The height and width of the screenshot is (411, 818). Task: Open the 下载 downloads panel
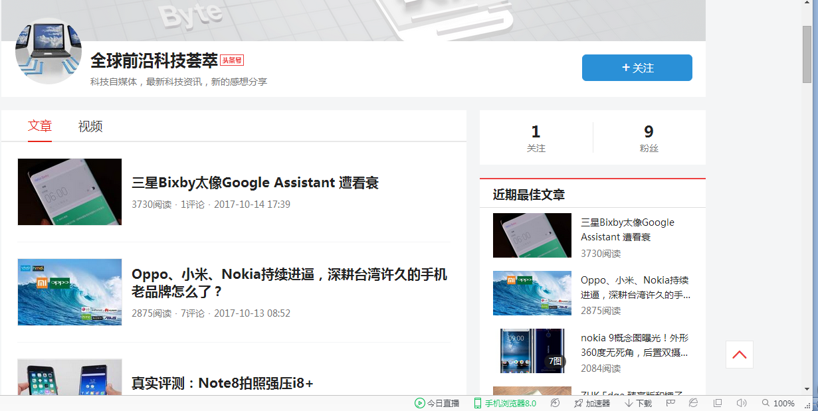pyautogui.click(x=638, y=403)
